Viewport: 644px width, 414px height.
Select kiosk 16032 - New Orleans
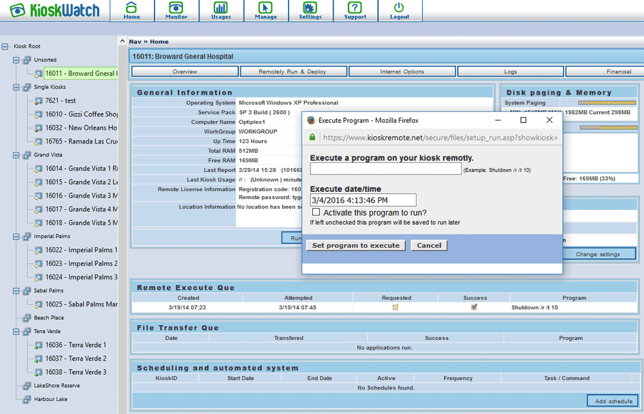81,127
